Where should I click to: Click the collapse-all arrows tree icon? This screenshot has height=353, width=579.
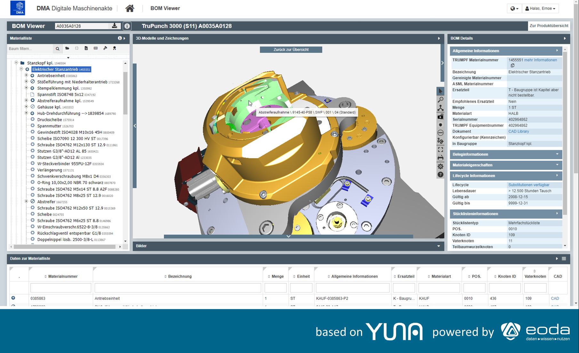76,48
